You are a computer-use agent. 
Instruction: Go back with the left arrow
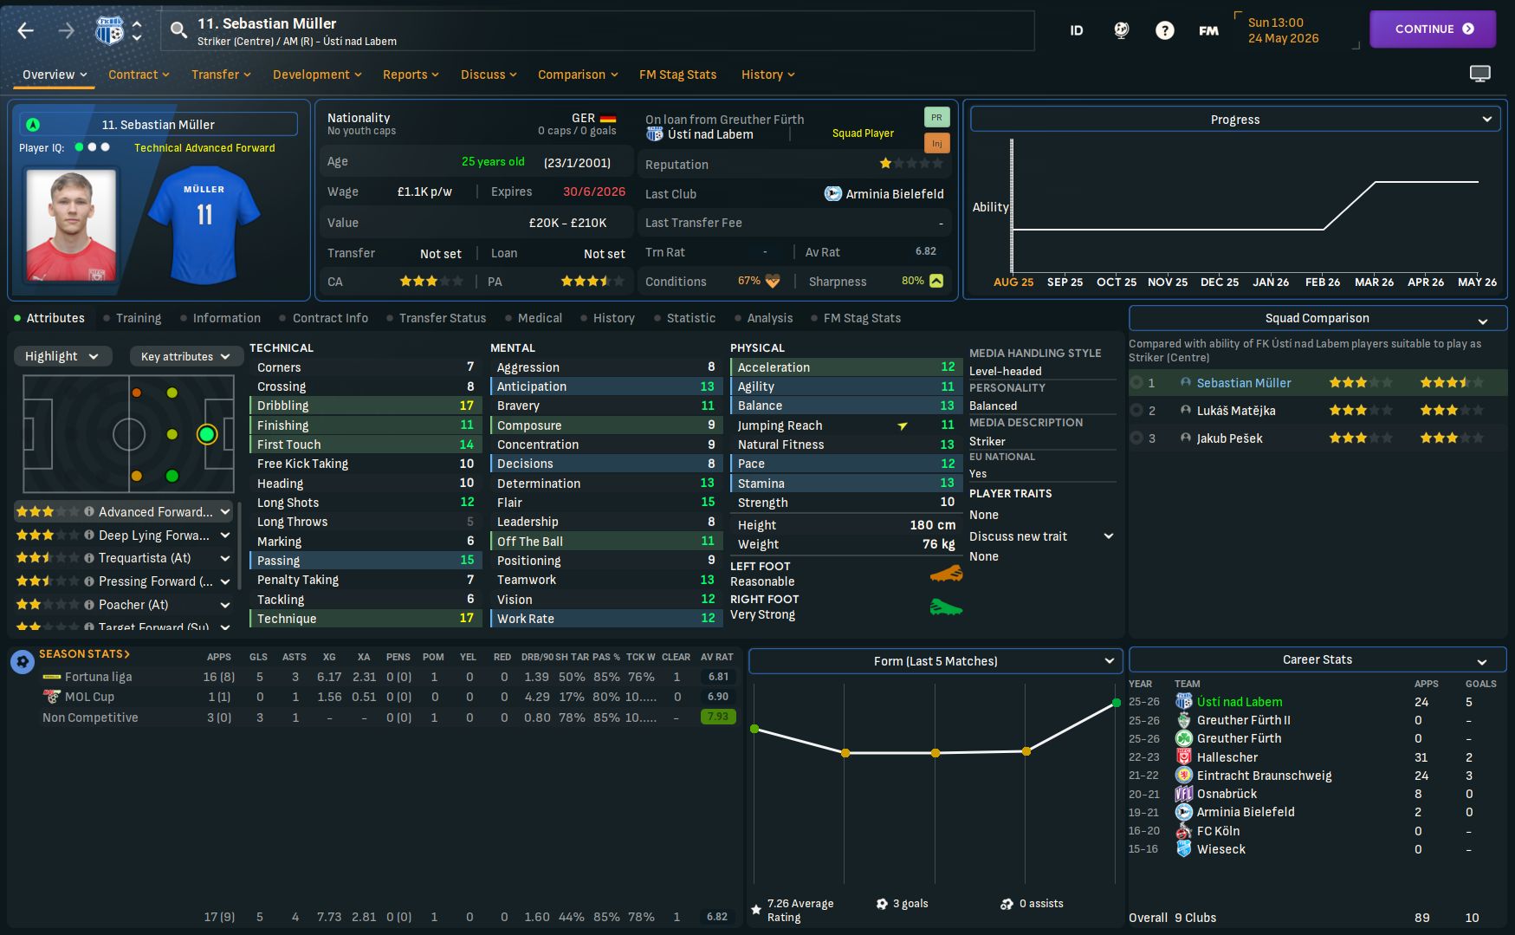pyautogui.click(x=26, y=31)
